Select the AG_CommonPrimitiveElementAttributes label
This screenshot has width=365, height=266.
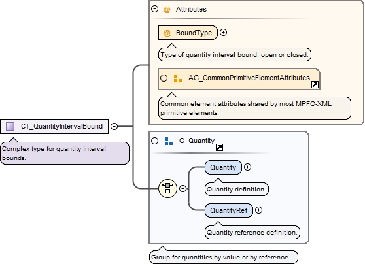tap(249, 78)
